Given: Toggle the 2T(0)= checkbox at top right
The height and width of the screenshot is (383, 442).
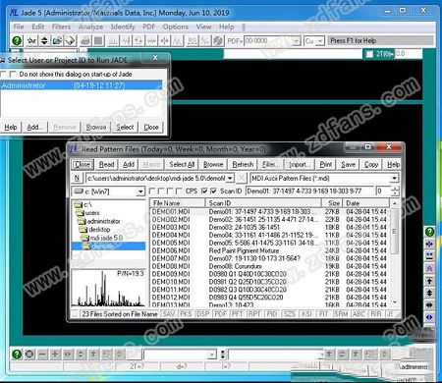Looking at the screenshot, I should [369, 54].
